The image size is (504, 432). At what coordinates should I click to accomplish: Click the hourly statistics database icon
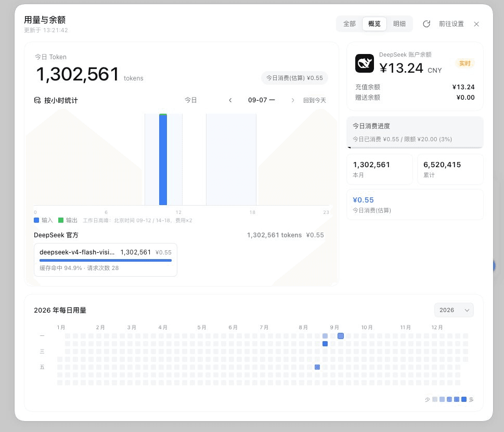[37, 100]
